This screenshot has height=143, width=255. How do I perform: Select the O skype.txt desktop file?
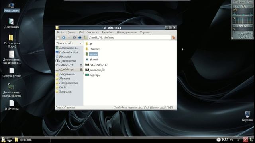tap(12, 105)
